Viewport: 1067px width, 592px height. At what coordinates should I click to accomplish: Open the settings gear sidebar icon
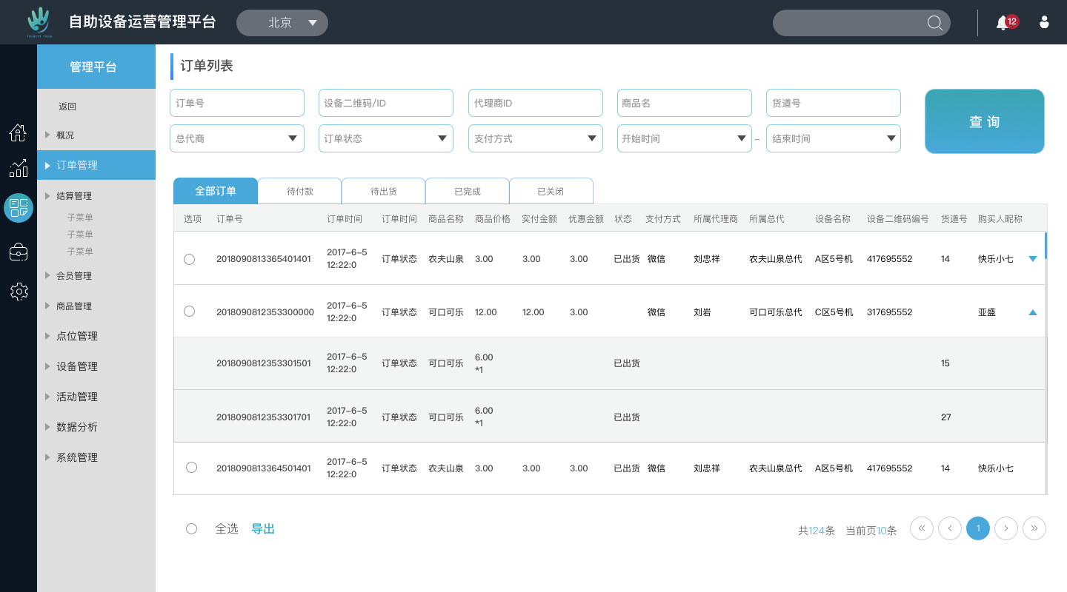coord(19,291)
